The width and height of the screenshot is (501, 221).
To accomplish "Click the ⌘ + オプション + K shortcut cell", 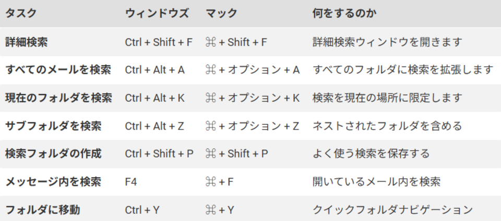I will [x=253, y=98].
